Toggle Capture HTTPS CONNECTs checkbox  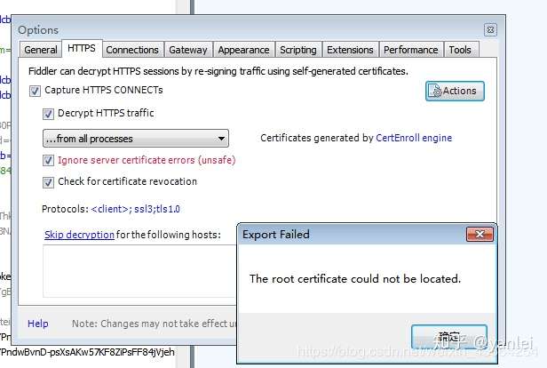point(36,91)
